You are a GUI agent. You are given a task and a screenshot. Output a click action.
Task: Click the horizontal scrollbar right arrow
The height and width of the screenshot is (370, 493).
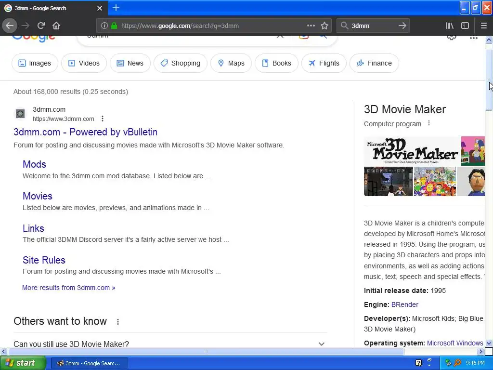tap(480, 351)
